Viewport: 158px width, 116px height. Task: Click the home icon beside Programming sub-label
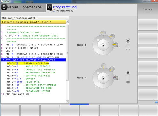54,10
